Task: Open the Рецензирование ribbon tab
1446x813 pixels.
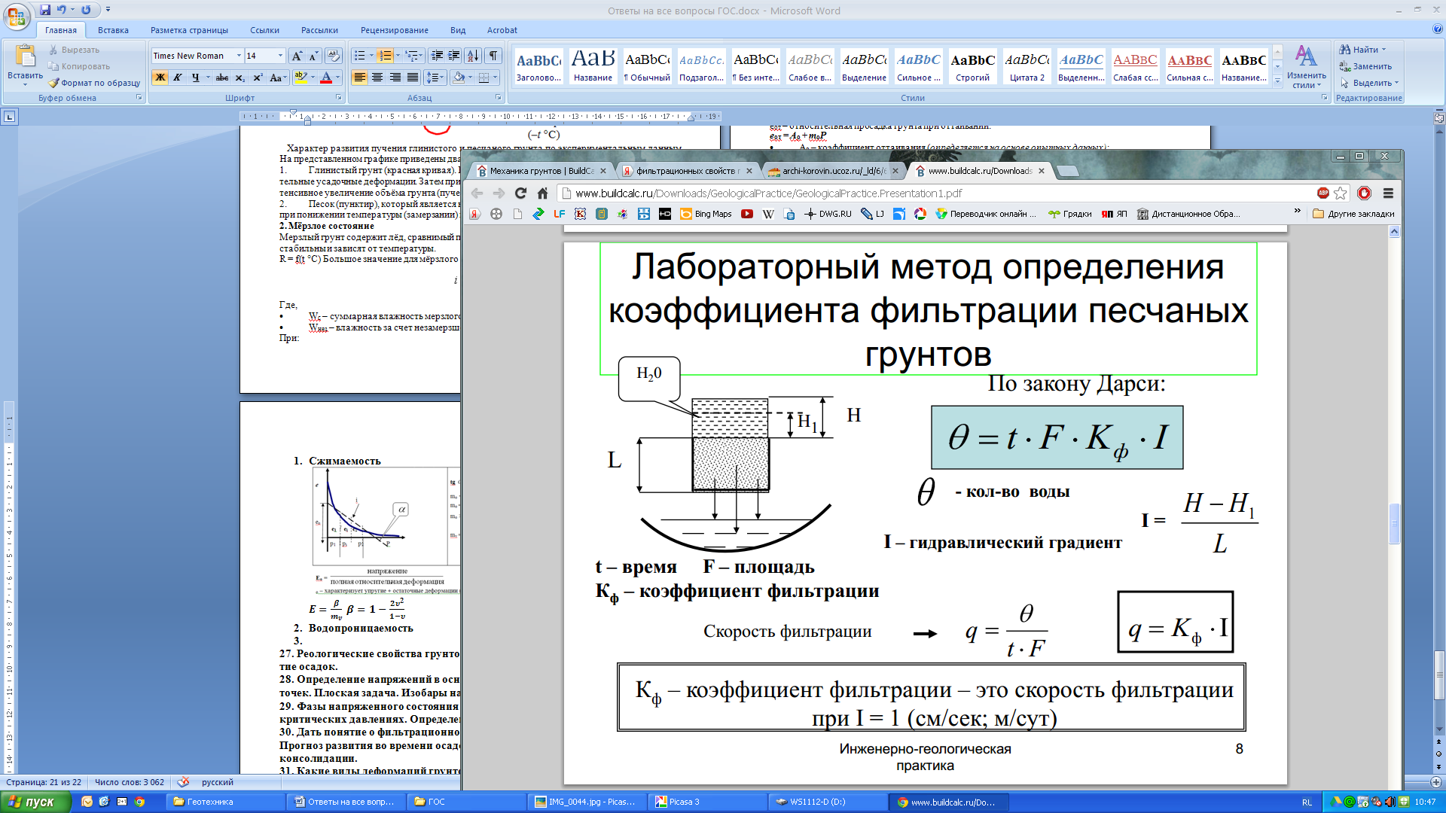Action: coord(394,30)
